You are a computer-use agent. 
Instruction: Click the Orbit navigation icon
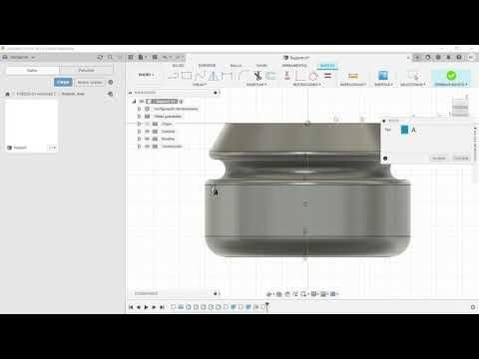(269, 294)
